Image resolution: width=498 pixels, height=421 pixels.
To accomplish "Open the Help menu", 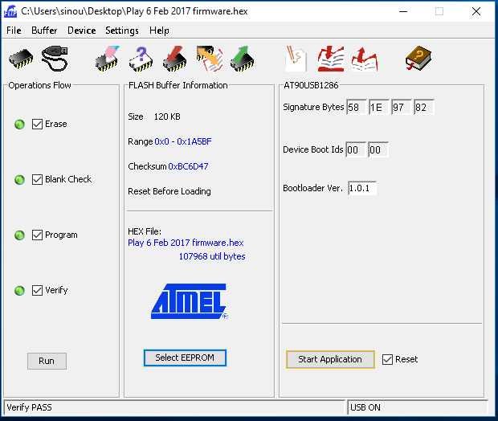I will coord(159,31).
